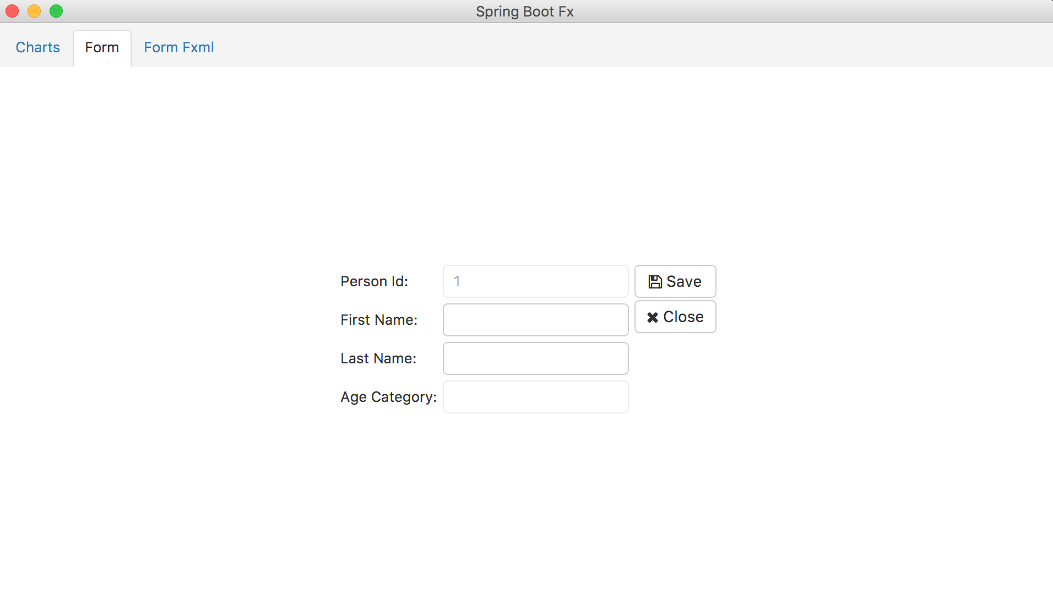1053x610 pixels.
Task: Click the "First Name:" label
Action: click(x=379, y=320)
